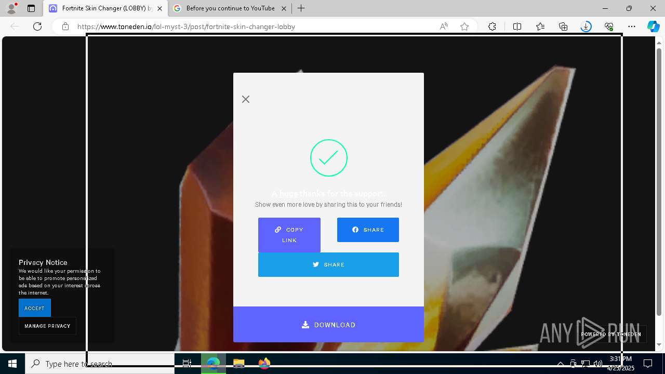The width and height of the screenshot is (665, 374).
Task: Click the taskbar search box
Action: click(x=100, y=364)
